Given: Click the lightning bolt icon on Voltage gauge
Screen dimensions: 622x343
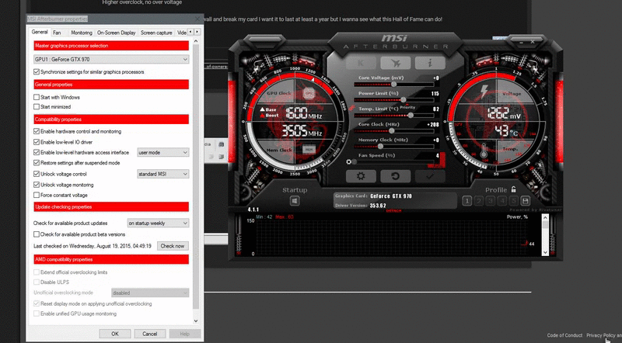Looking at the screenshot, I should coord(484,92).
